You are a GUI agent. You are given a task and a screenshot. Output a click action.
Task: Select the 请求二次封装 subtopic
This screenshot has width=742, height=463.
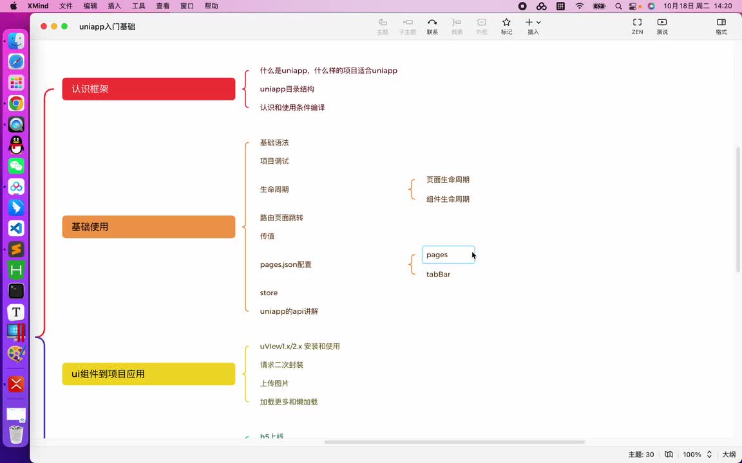click(281, 365)
